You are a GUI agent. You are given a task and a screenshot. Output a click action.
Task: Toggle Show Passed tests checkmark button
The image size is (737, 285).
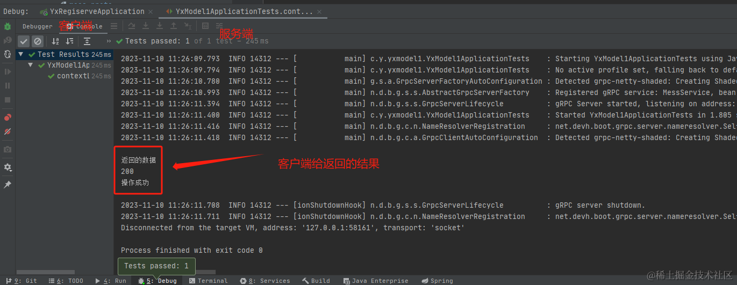point(24,41)
